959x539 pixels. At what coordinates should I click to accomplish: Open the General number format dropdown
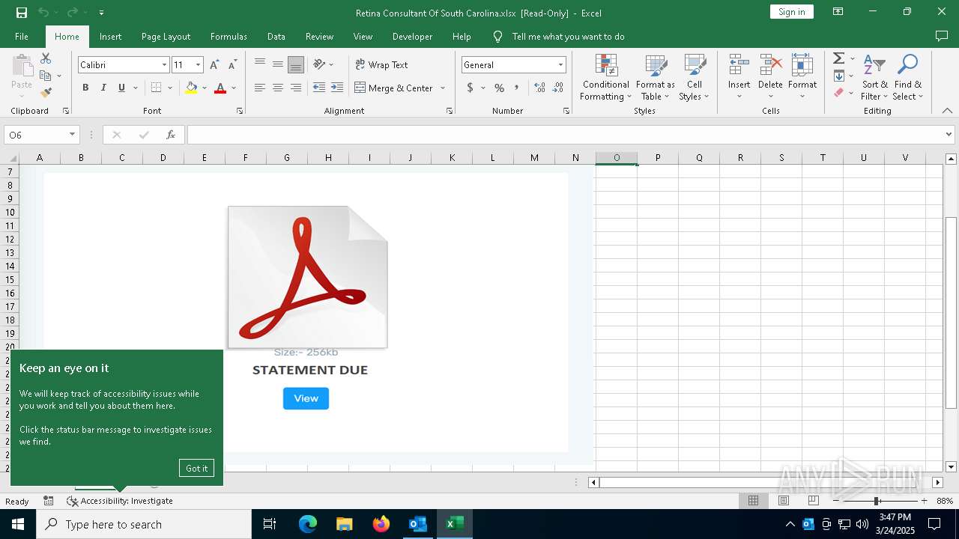560,65
